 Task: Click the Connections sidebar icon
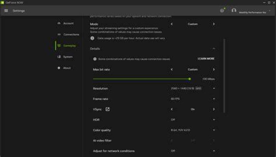(x=59, y=35)
